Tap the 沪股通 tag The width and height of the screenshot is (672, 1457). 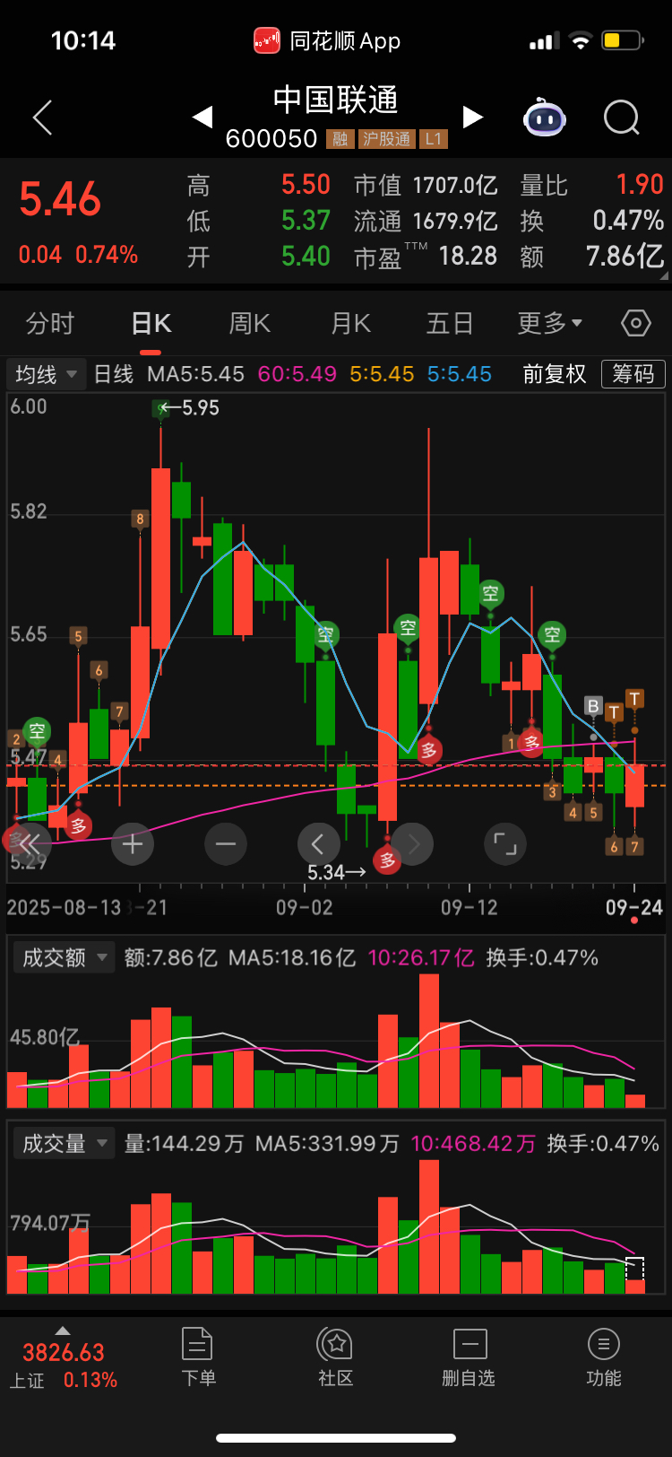[x=387, y=139]
